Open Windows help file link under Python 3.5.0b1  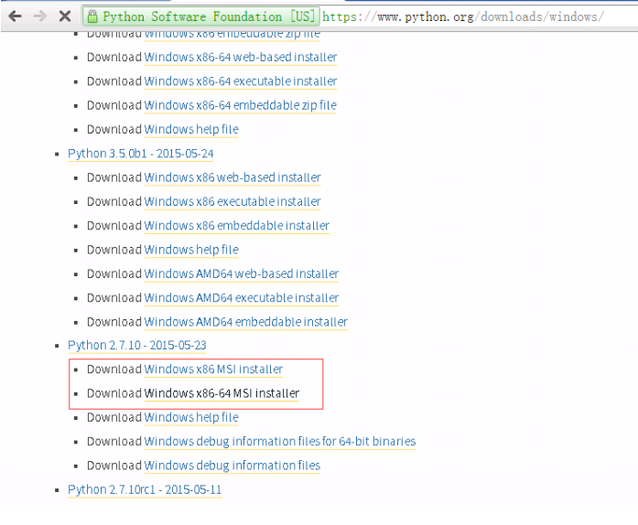click(x=191, y=250)
